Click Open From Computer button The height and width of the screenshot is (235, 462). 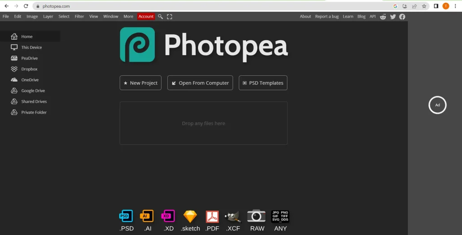[x=200, y=83]
